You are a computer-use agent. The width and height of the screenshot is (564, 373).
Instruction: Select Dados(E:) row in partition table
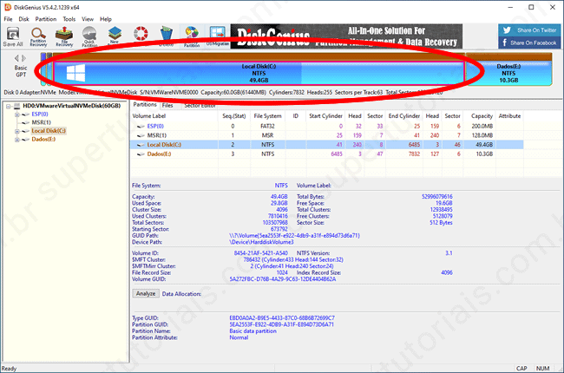[326, 154]
